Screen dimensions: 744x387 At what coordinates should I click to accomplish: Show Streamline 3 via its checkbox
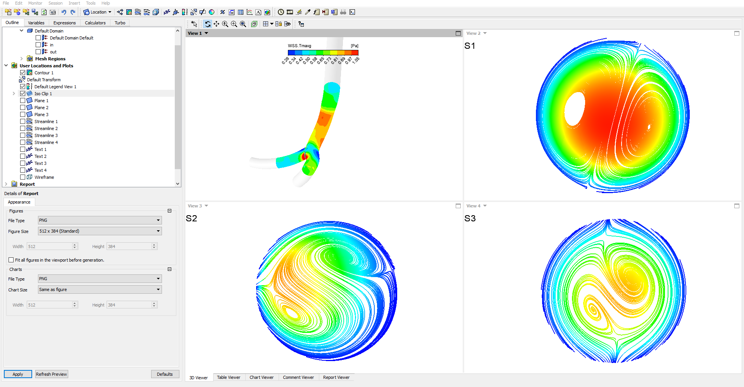(x=22, y=135)
